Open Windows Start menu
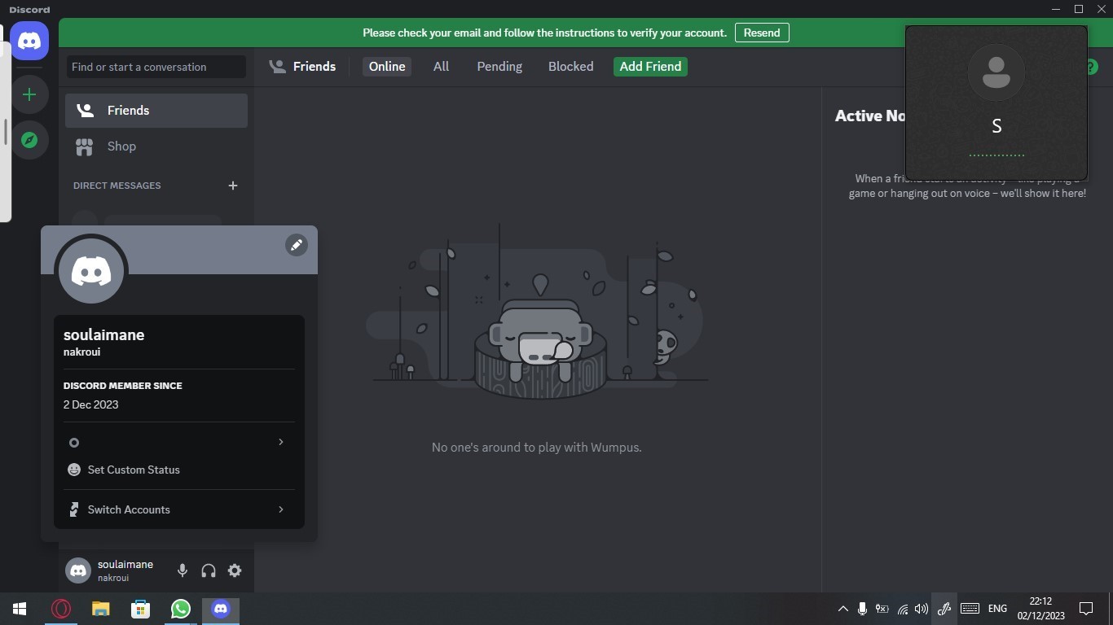This screenshot has height=625, width=1113. (20, 609)
